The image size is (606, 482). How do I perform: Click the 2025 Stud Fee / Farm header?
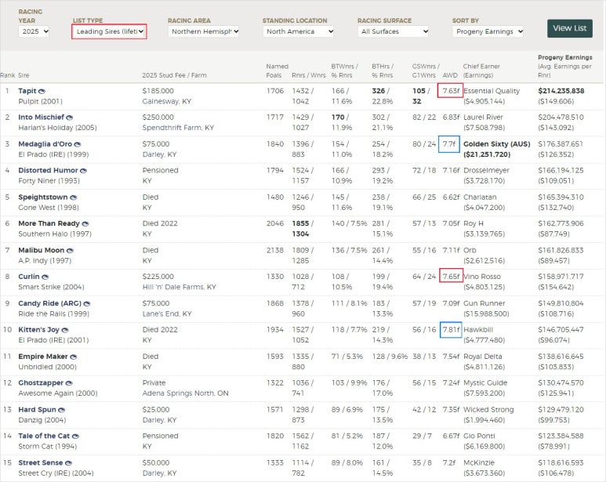click(x=174, y=75)
